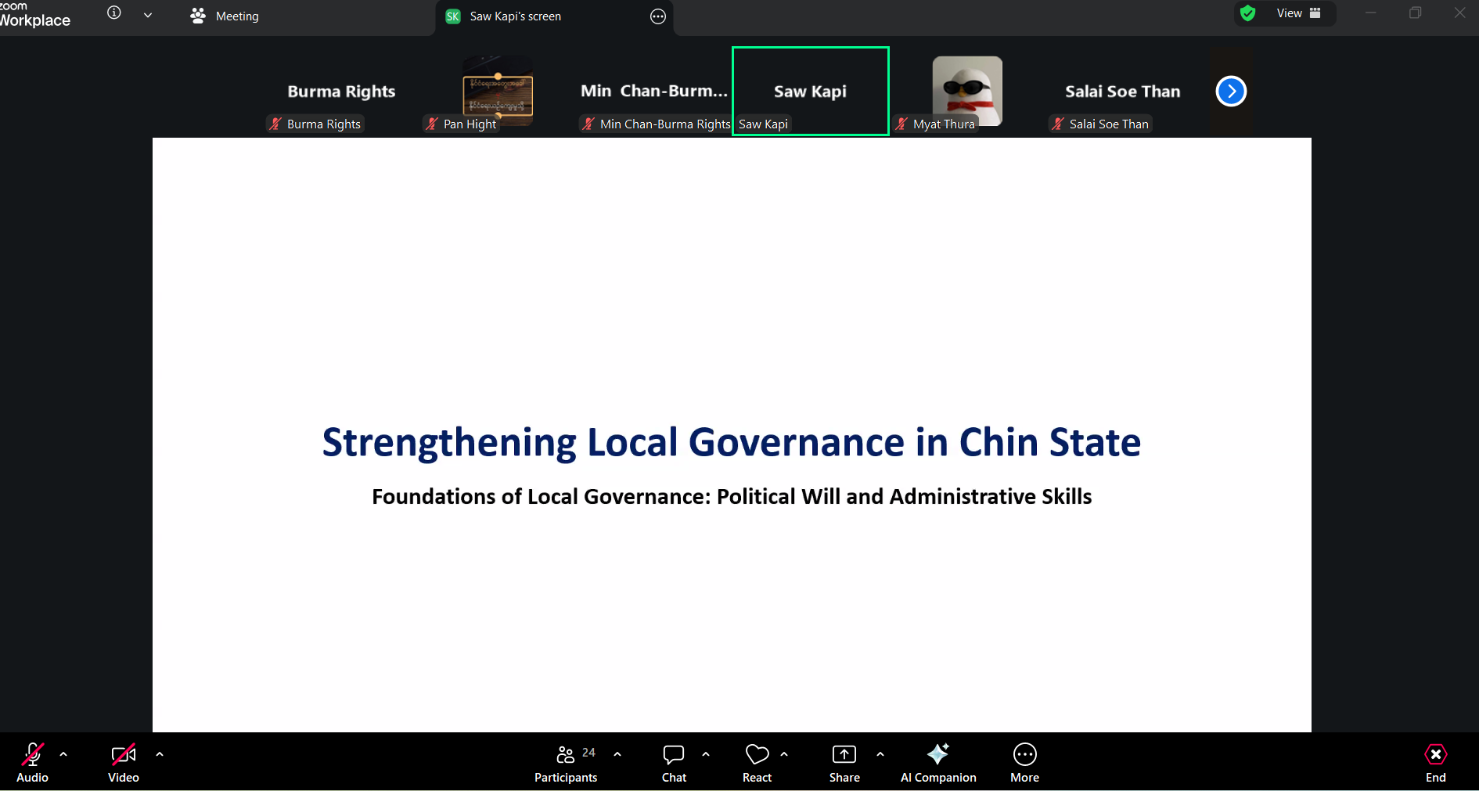Click the Saw Kapi name label
This screenshot has width=1479, height=791.
[x=763, y=124]
